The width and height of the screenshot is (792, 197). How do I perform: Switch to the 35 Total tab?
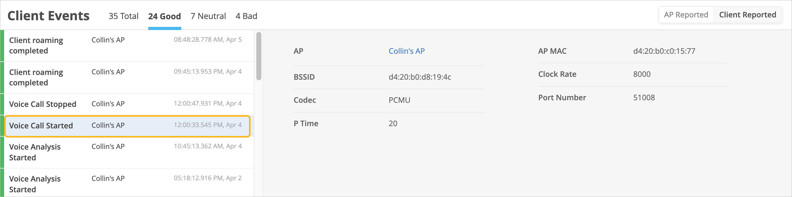pyautogui.click(x=123, y=16)
